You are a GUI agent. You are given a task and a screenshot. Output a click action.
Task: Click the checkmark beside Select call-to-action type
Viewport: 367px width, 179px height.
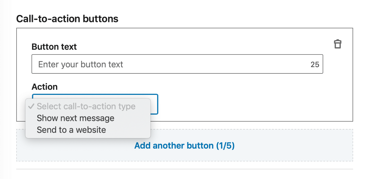point(31,106)
